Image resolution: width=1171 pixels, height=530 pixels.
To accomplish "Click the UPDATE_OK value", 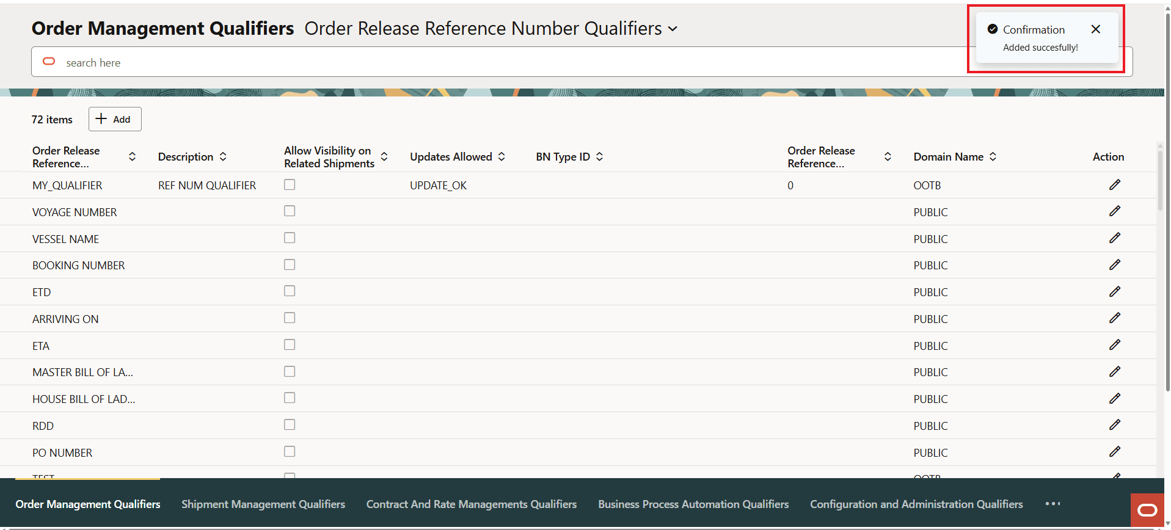I will coord(438,186).
